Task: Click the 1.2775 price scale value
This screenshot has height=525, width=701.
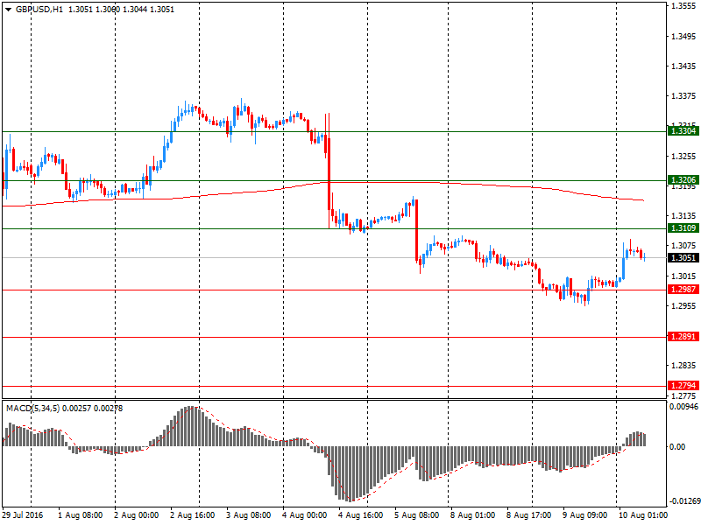Action: pyautogui.click(x=683, y=396)
